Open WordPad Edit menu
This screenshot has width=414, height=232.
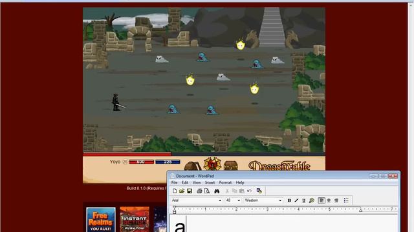click(x=185, y=182)
